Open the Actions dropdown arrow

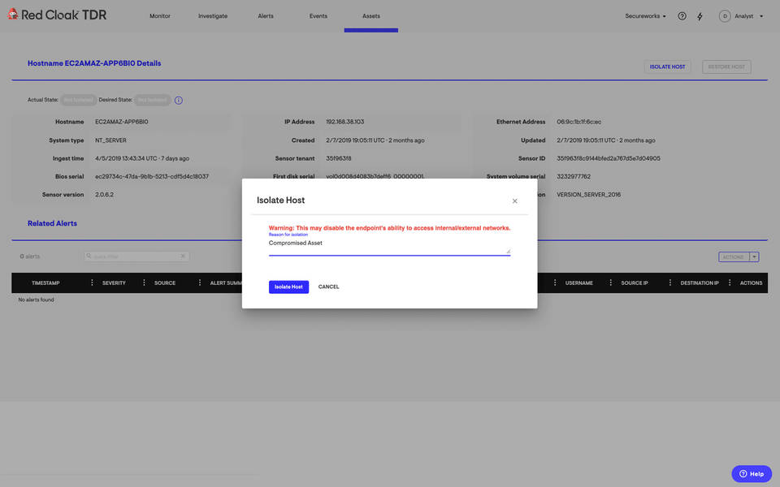755,256
